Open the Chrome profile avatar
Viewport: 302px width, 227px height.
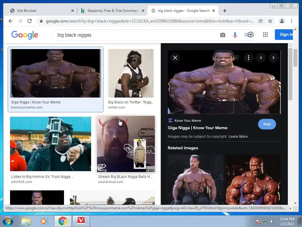coord(282,21)
